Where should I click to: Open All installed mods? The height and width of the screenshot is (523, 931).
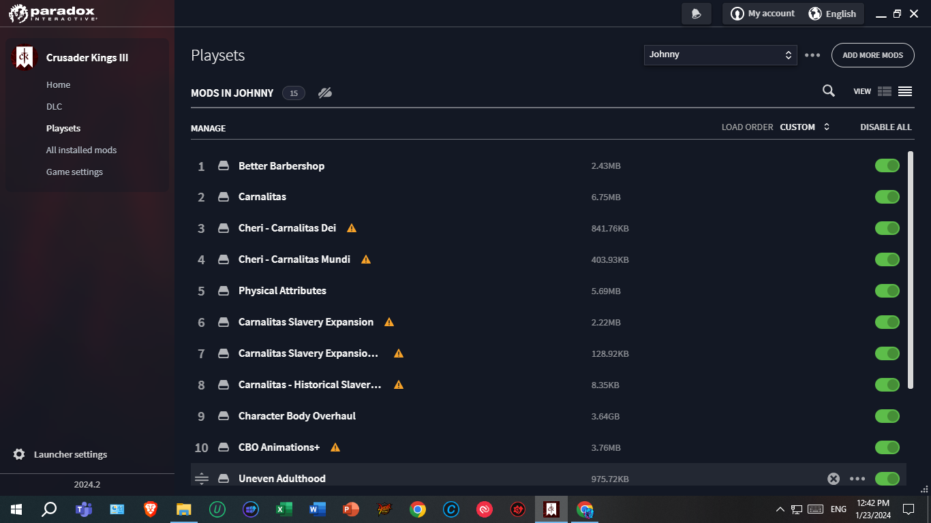82,150
